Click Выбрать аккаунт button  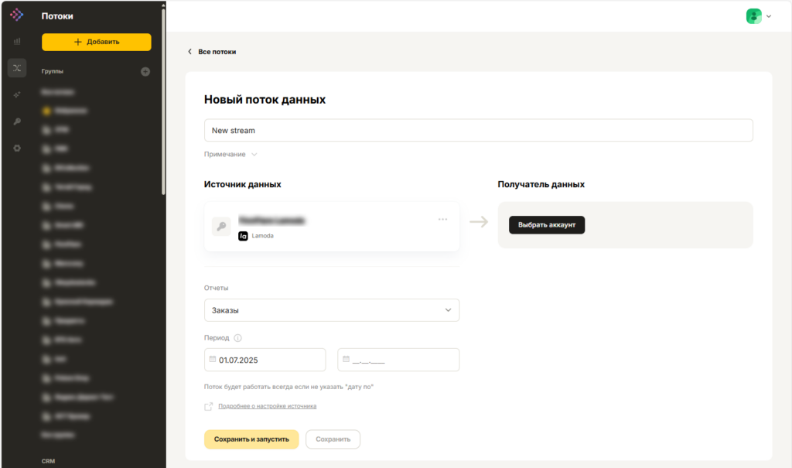(x=547, y=225)
